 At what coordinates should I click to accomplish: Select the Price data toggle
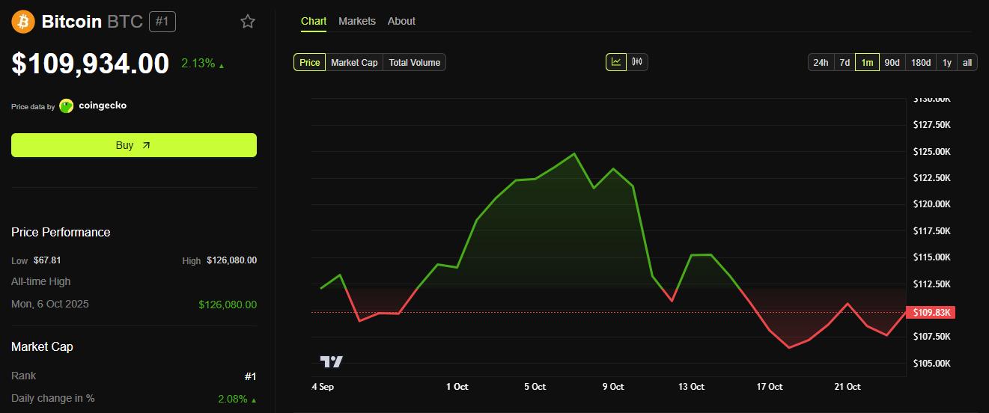(309, 62)
